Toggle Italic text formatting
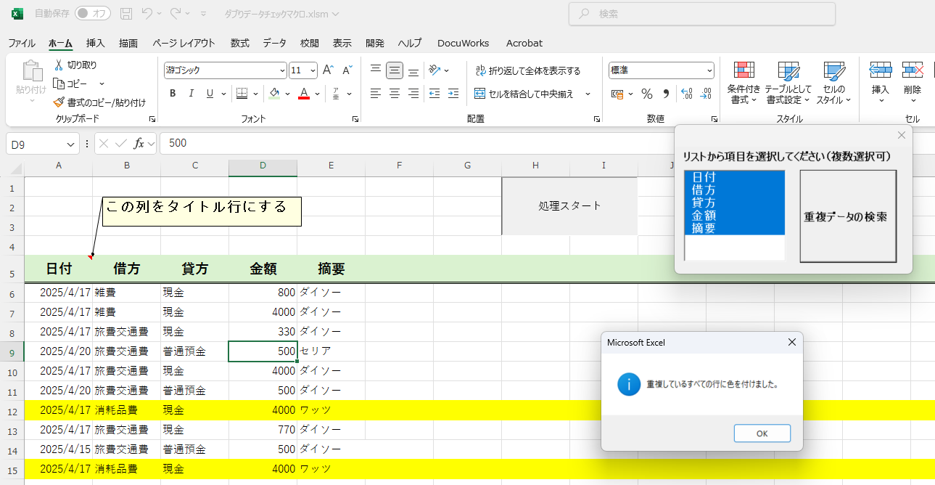935x485 pixels. pyautogui.click(x=191, y=94)
